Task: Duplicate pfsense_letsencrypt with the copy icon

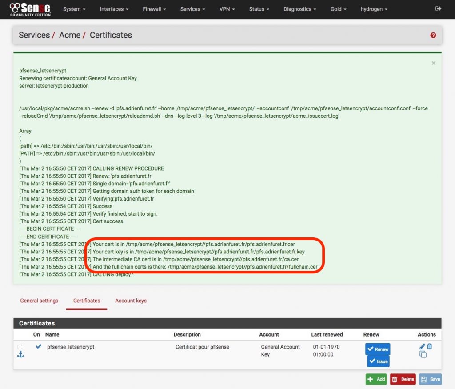Action: point(423,354)
